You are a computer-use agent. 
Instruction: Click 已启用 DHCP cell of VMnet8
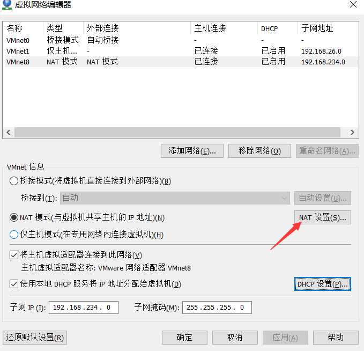coord(273,62)
